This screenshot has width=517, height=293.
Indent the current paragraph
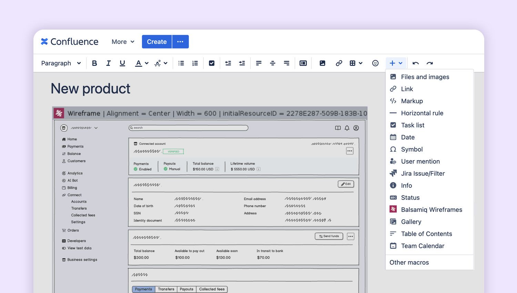pos(242,63)
